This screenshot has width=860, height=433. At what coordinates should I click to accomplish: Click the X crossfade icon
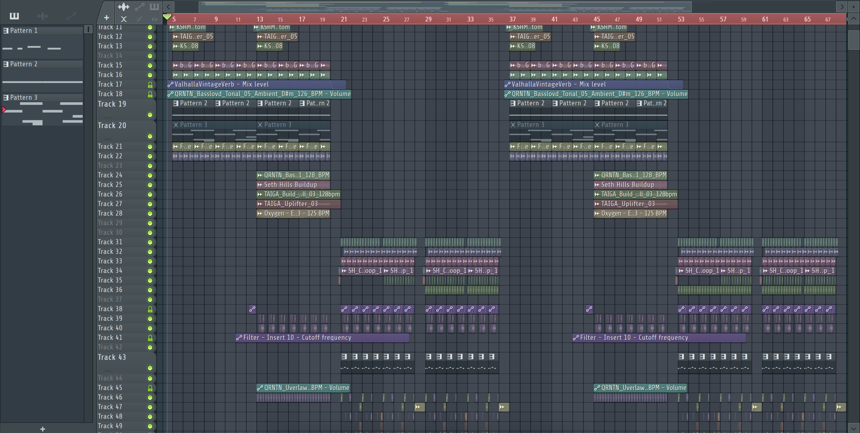(124, 19)
